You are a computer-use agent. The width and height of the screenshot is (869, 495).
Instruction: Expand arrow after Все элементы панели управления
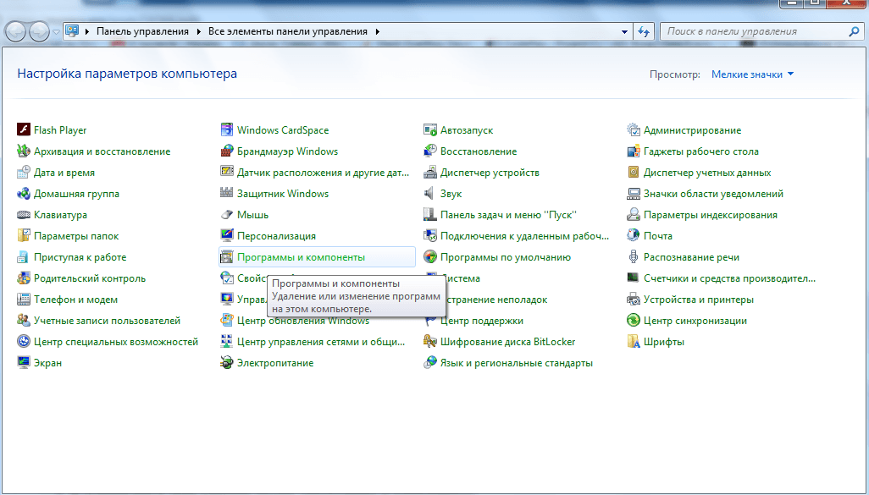click(378, 31)
